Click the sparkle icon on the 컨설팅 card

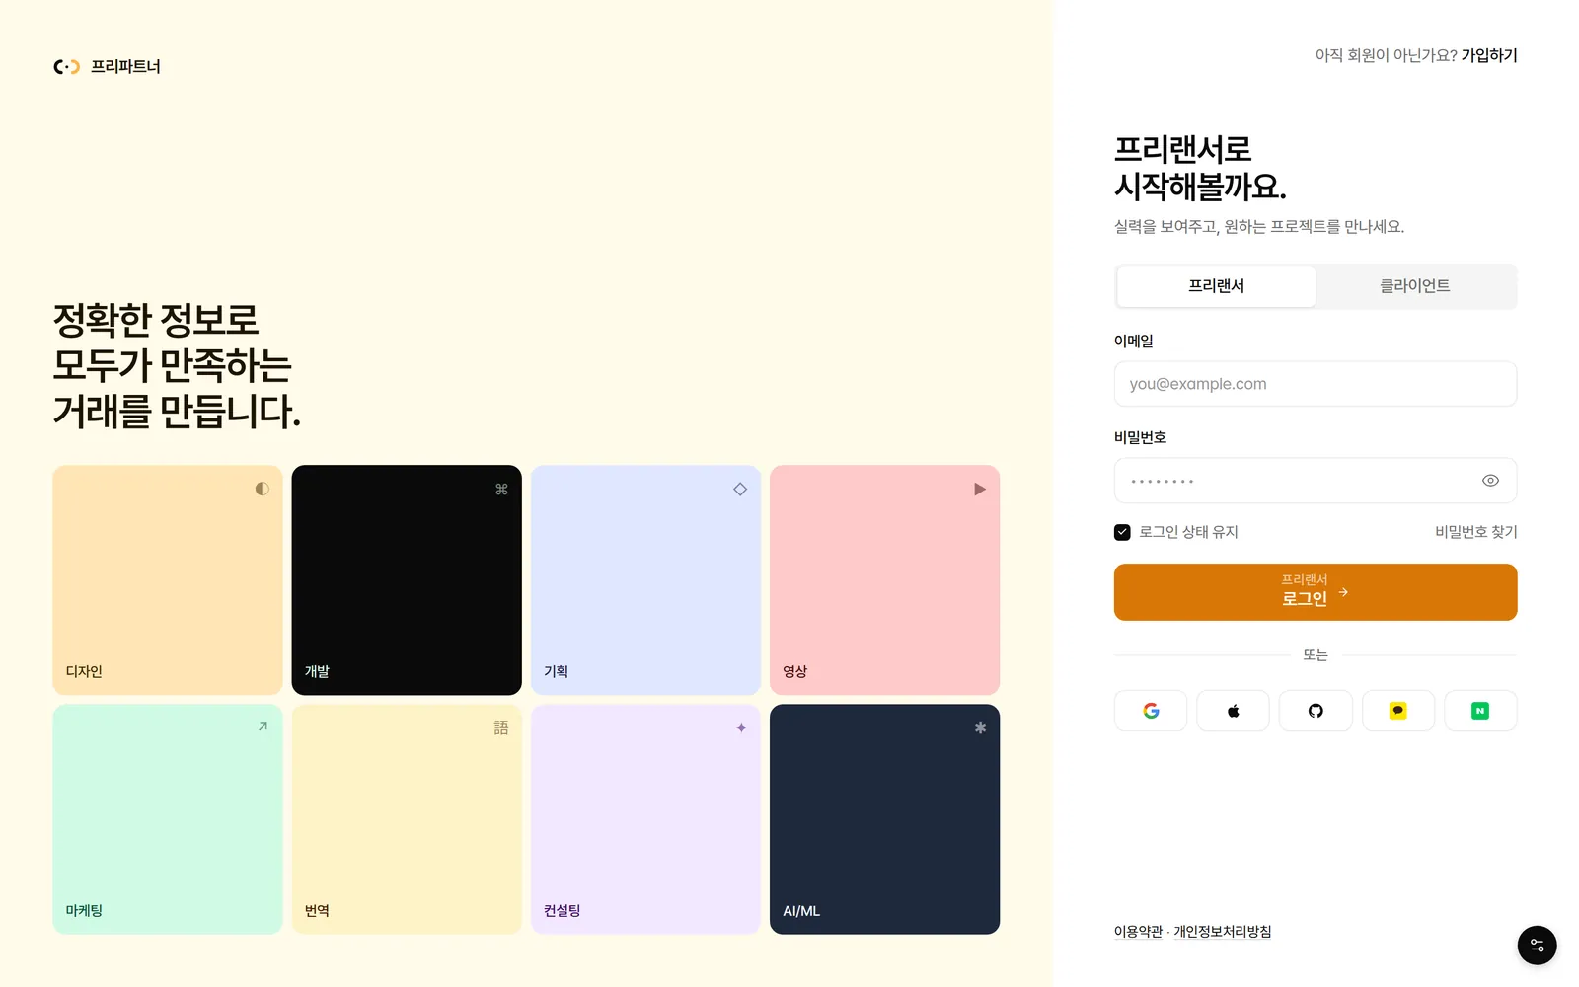pyautogui.click(x=741, y=727)
